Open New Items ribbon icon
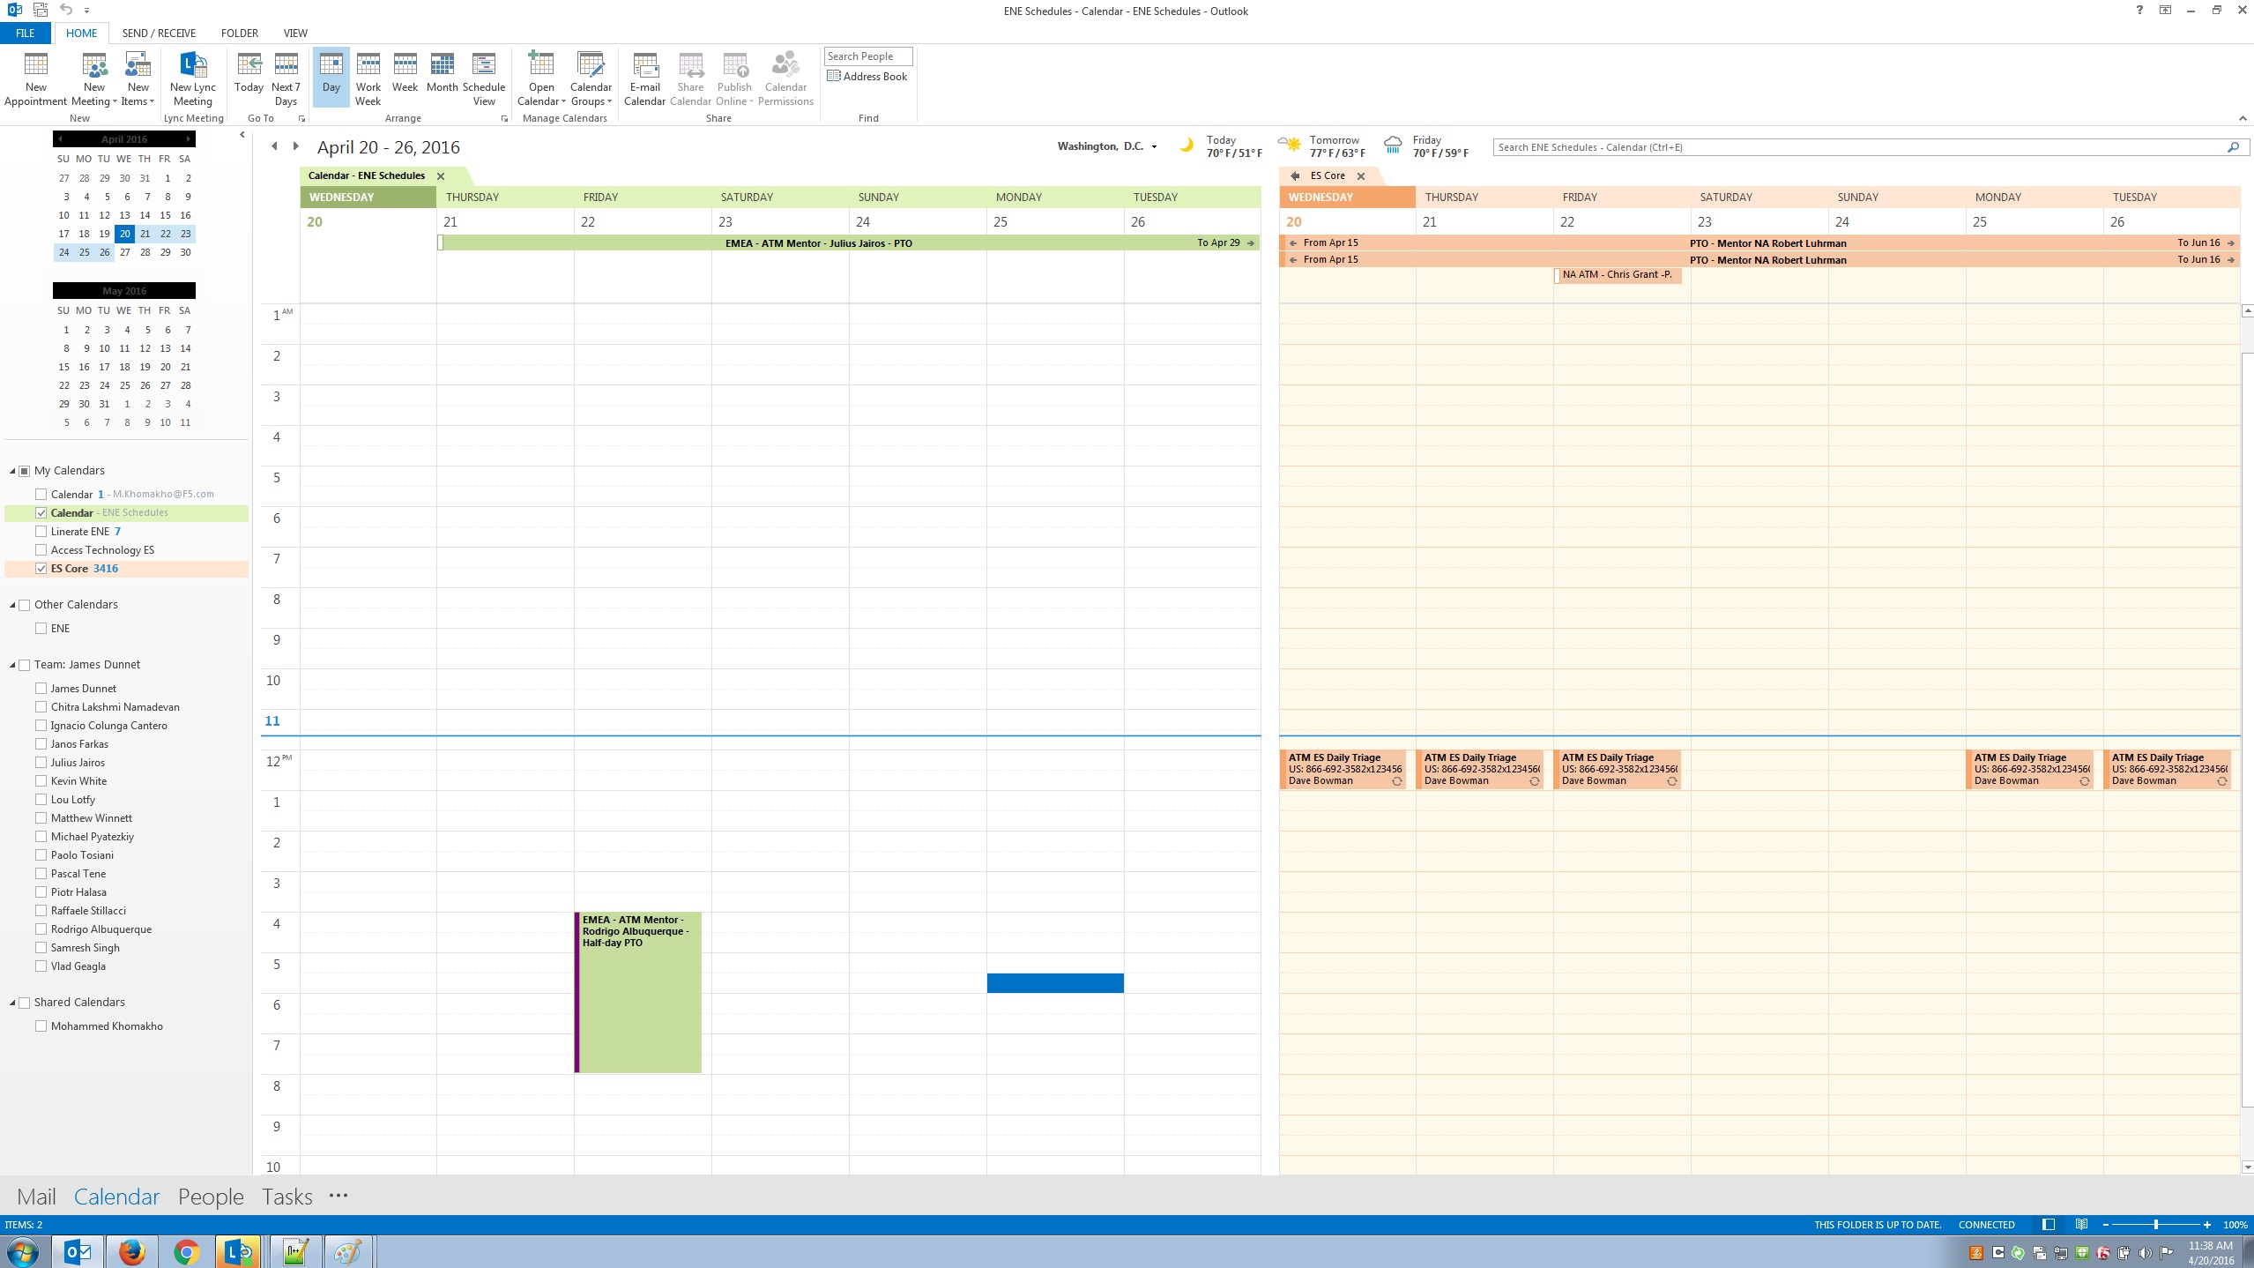This screenshot has height=1268, width=2254. tap(138, 78)
